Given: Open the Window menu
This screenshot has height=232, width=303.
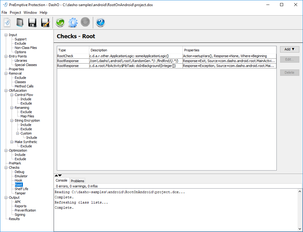Looking at the screenshot, I should [x=30, y=13].
